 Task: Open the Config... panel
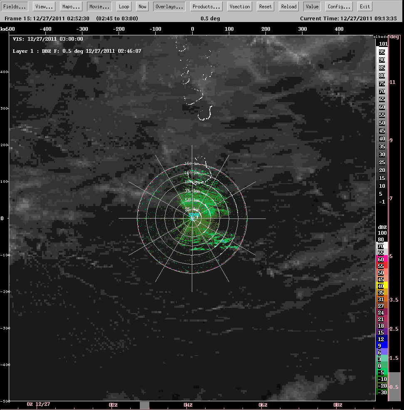coord(339,7)
